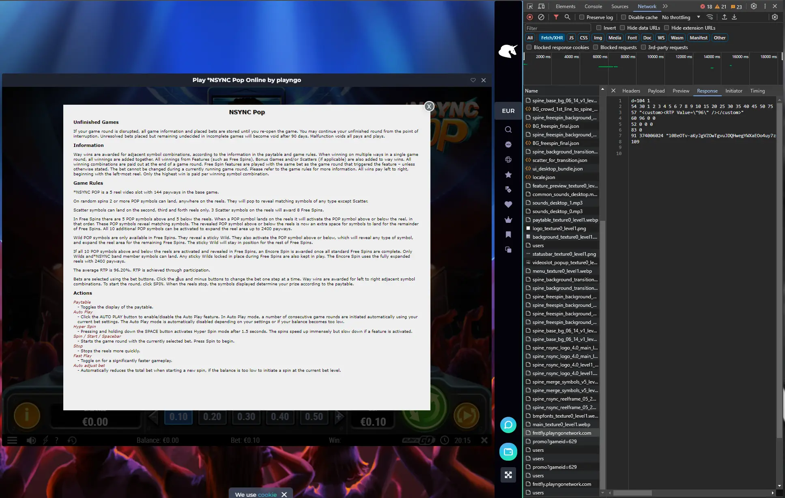Filter requests by Fetch/XHR
The height and width of the screenshot is (498, 785).
[552, 37]
